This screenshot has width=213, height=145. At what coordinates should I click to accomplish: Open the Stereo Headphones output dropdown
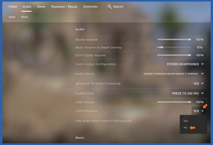[x=185, y=64]
